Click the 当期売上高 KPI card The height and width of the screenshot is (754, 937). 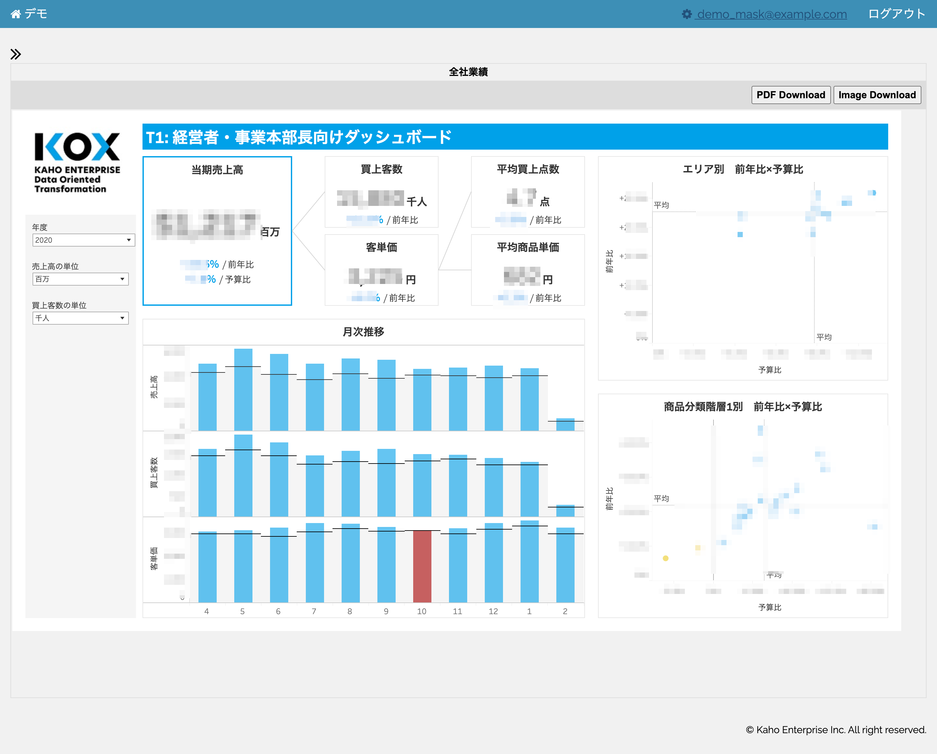[217, 230]
